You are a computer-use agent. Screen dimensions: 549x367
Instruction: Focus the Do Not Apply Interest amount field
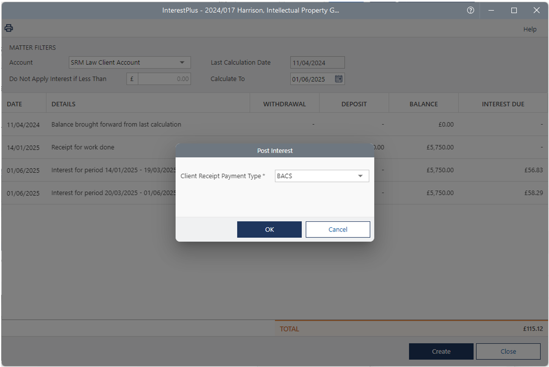164,79
